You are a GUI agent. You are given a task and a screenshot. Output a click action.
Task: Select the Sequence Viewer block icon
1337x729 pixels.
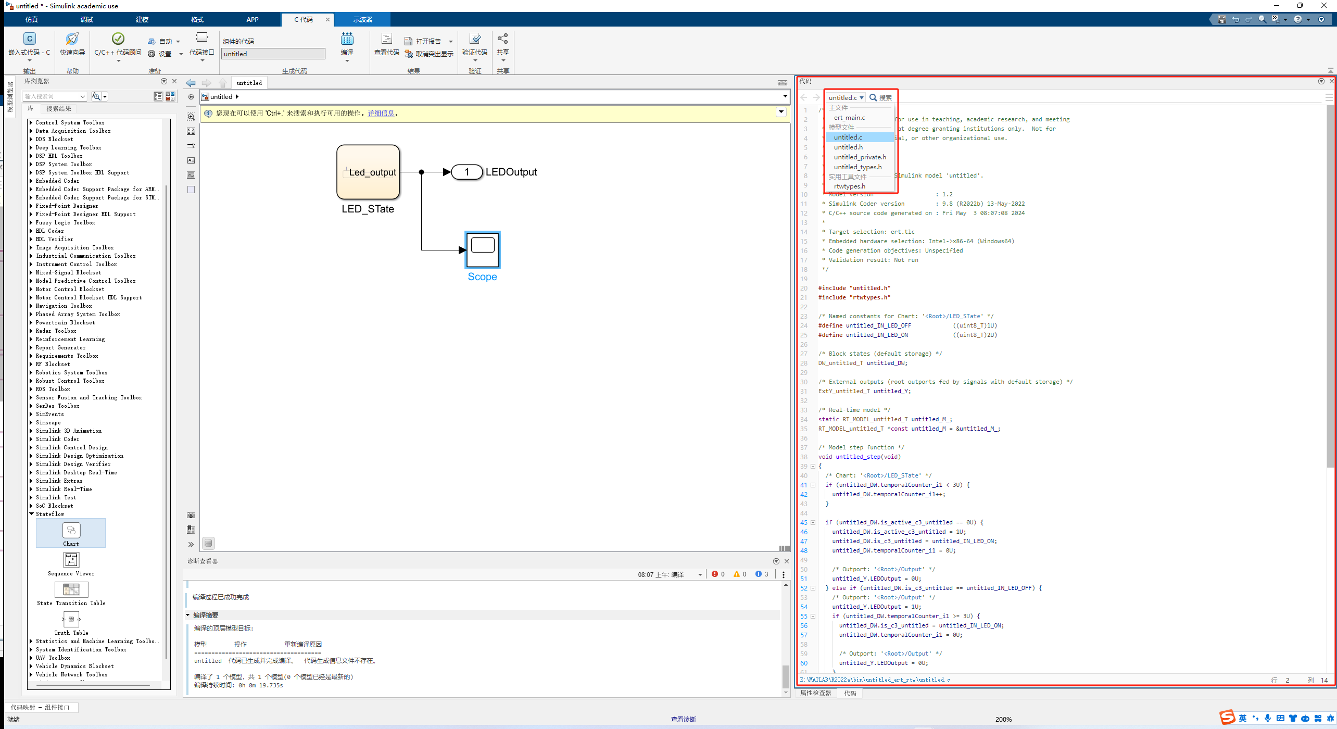[71, 560]
